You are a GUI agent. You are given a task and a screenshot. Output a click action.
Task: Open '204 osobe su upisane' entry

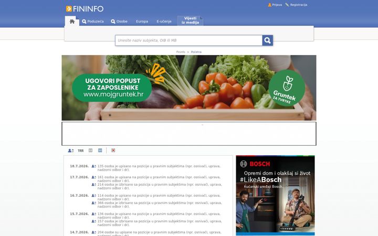pos(159,233)
